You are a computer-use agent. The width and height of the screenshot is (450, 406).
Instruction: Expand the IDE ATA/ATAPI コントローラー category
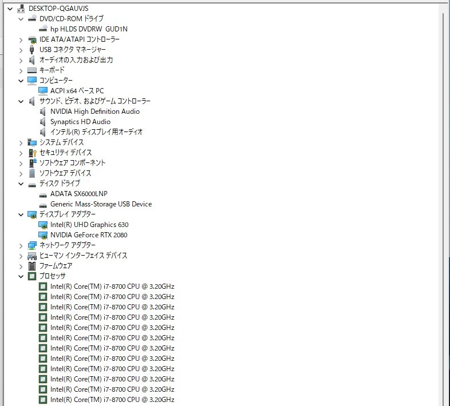[x=21, y=40]
